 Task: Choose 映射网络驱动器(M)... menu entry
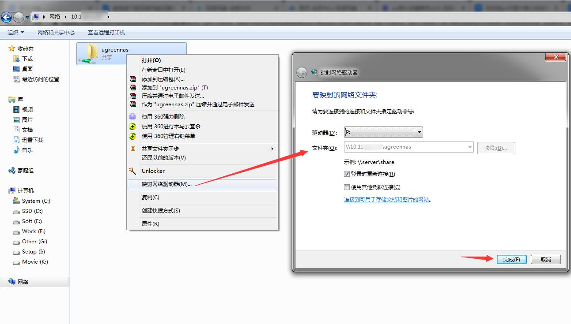point(203,184)
